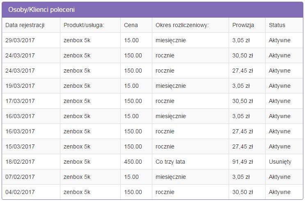Select the "Co trzy lata" billing period
Viewport: 305px width, 201px height.
tap(170, 162)
